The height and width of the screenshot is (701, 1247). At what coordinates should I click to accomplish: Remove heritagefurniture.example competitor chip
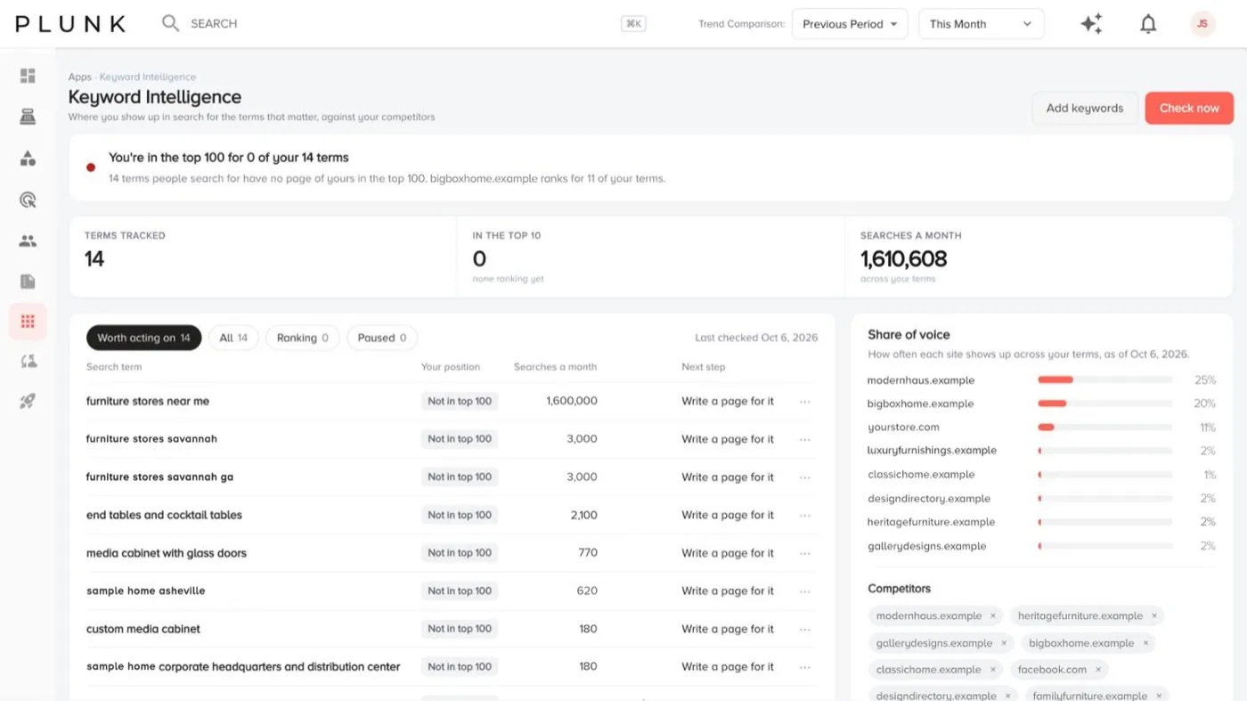(x=1154, y=615)
